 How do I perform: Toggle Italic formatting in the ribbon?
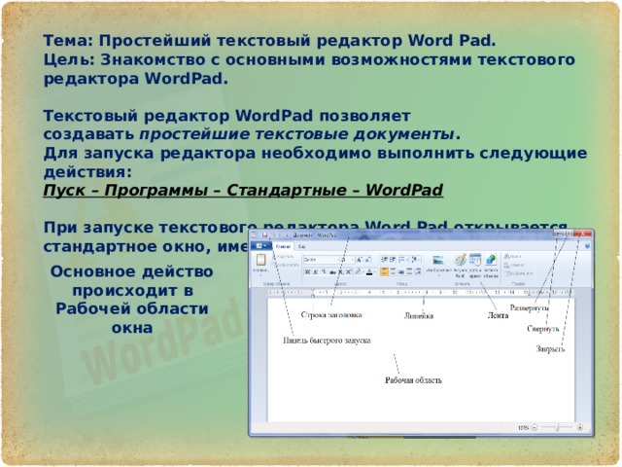(x=315, y=272)
